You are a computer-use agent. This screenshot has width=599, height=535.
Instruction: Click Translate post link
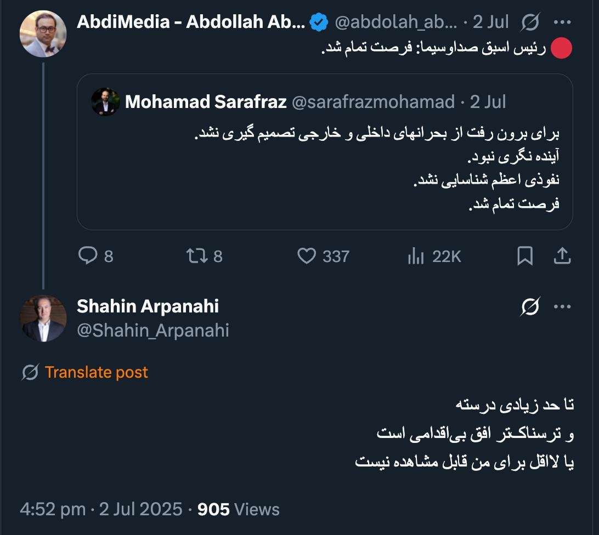(x=96, y=373)
